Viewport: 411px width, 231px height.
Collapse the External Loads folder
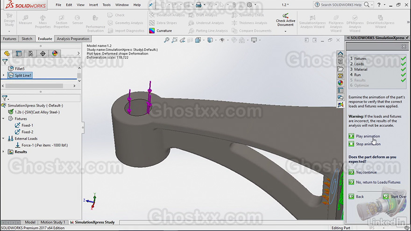pos(3,139)
